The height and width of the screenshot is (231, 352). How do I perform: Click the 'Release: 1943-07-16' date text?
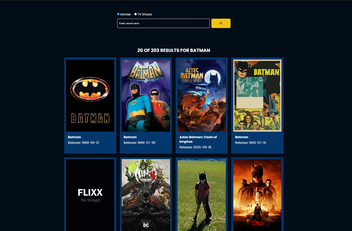pyautogui.click(x=250, y=142)
